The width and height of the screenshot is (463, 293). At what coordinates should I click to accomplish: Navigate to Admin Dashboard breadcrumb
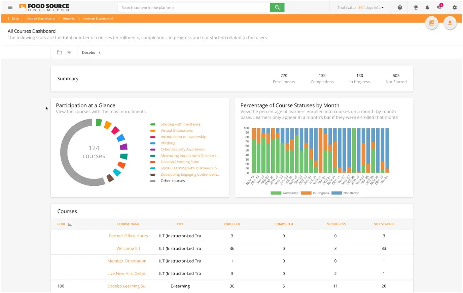click(x=40, y=18)
